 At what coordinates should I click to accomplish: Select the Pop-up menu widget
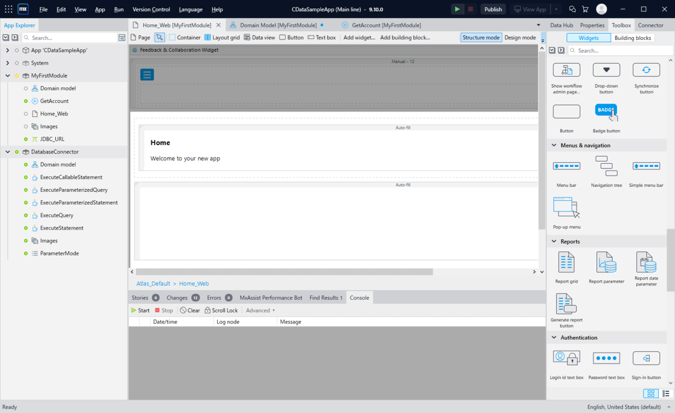click(x=566, y=213)
